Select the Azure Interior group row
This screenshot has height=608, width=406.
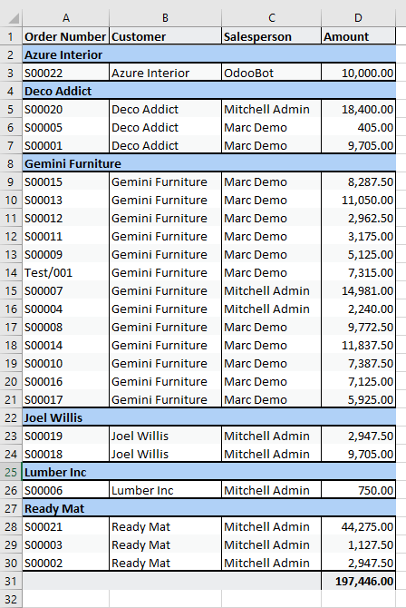209,54
